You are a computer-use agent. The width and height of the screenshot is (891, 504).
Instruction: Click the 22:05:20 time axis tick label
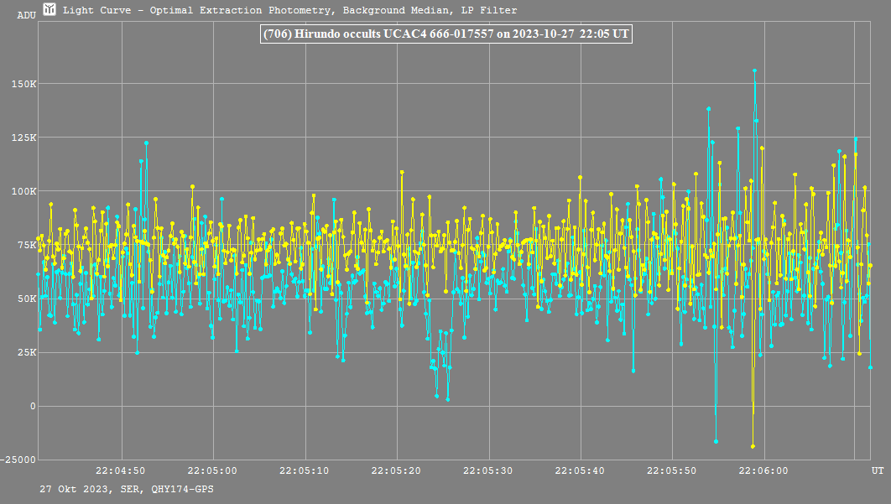point(397,470)
